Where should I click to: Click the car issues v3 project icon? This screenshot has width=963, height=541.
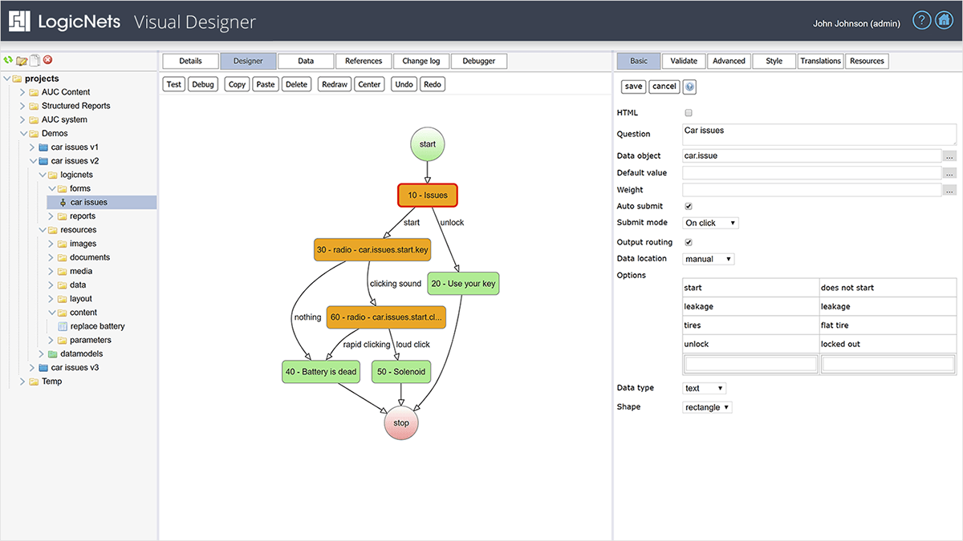(x=44, y=368)
